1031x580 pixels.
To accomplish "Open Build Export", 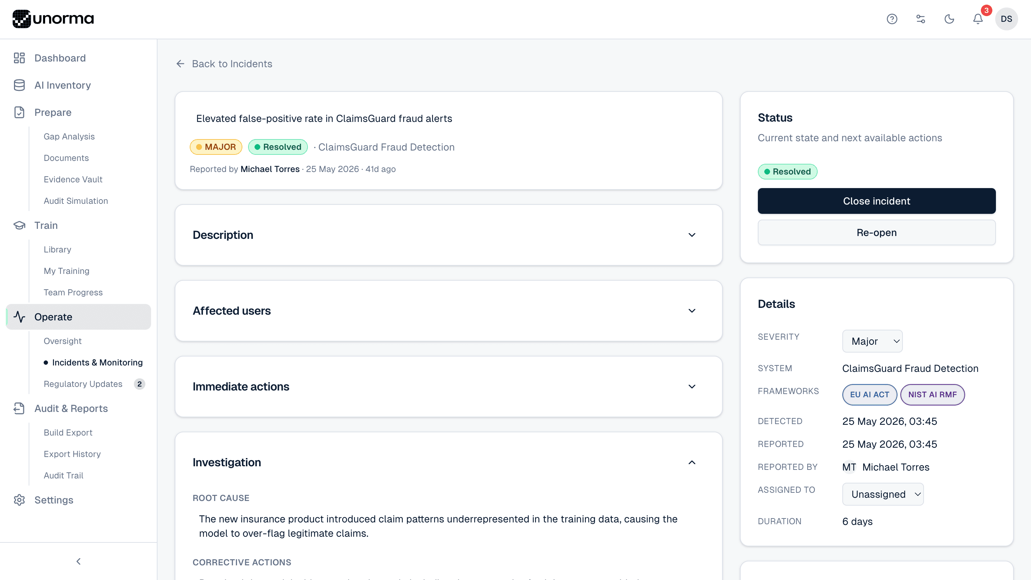I will [x=68, y=433].
